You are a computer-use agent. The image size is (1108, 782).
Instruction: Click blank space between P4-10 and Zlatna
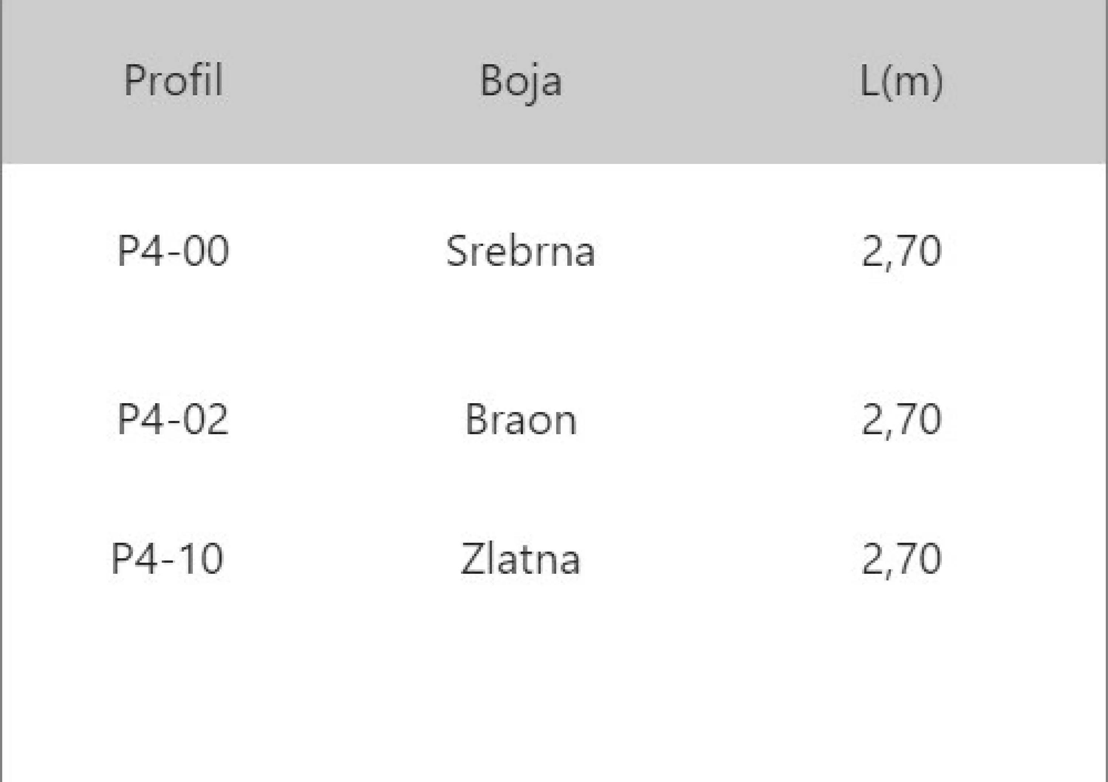pyautogui.click(x=342, y=558)
